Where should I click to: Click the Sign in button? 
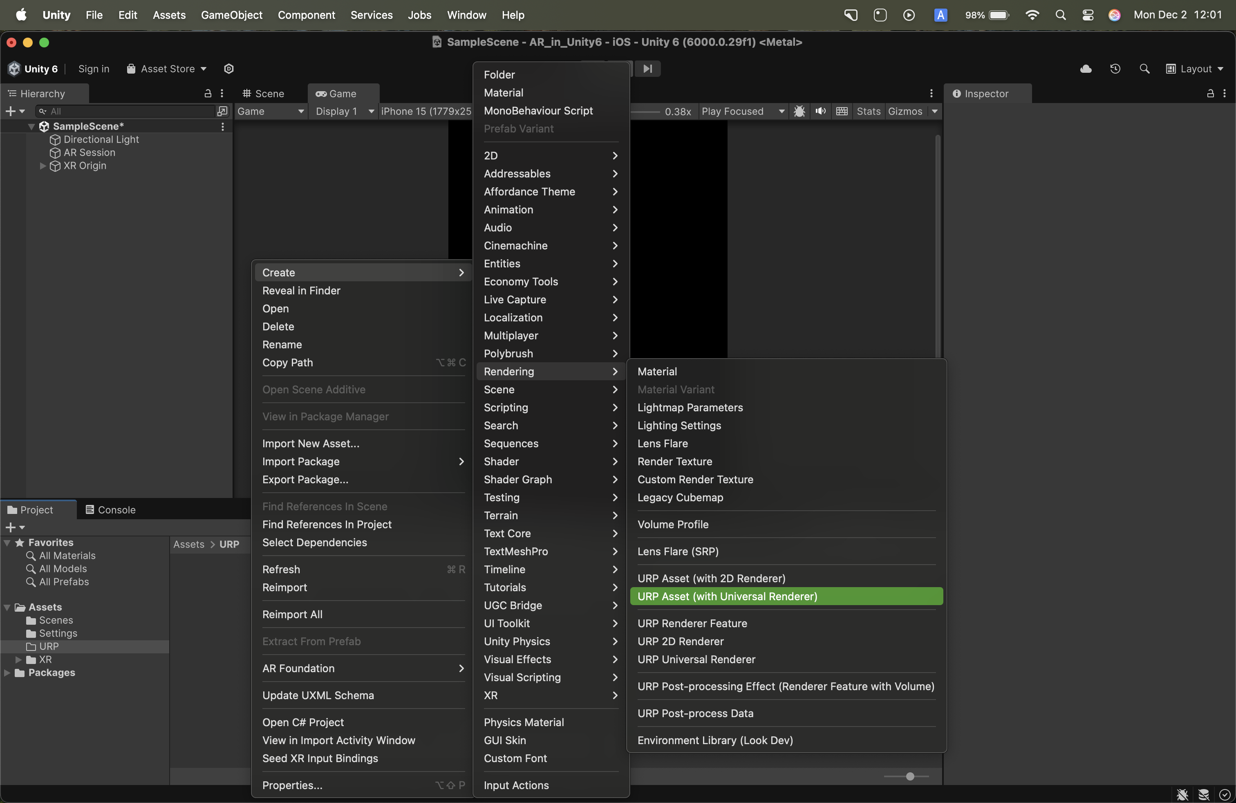(x=94, y=69)
